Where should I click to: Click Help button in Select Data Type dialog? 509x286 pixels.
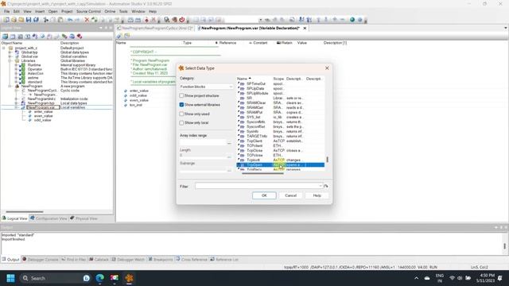(317, 195)
